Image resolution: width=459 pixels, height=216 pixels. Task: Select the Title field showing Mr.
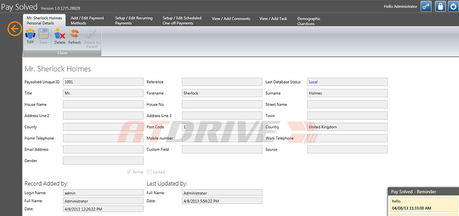[x=103, y=93]
